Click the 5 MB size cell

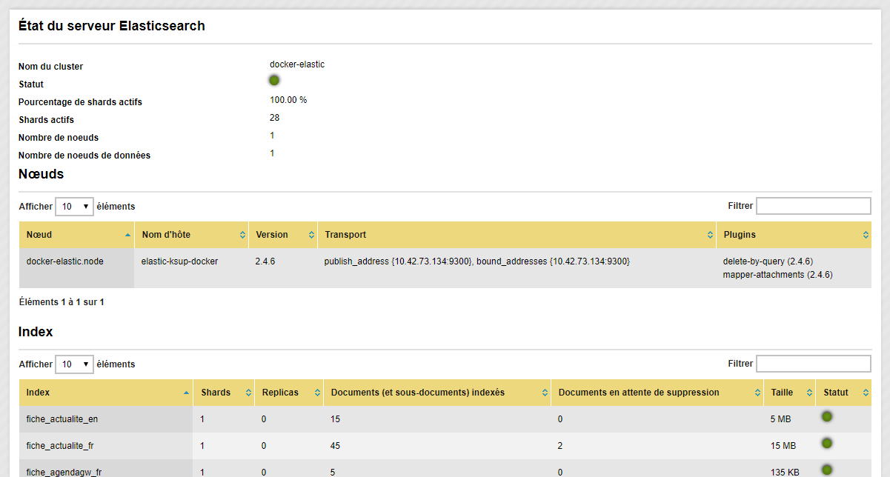[x=789, y=419]
